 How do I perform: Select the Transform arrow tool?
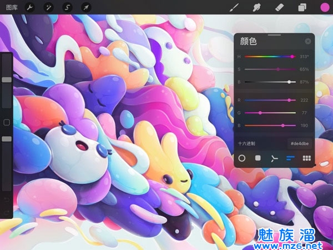[x=85, y=7]
